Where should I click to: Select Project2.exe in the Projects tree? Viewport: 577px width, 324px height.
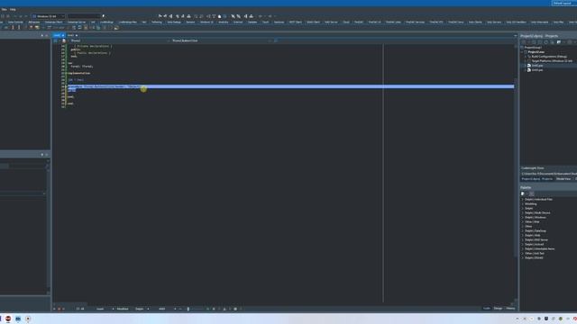[536, 52]
